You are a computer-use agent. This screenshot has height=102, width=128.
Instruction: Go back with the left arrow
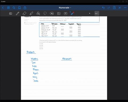coord(3,8)
